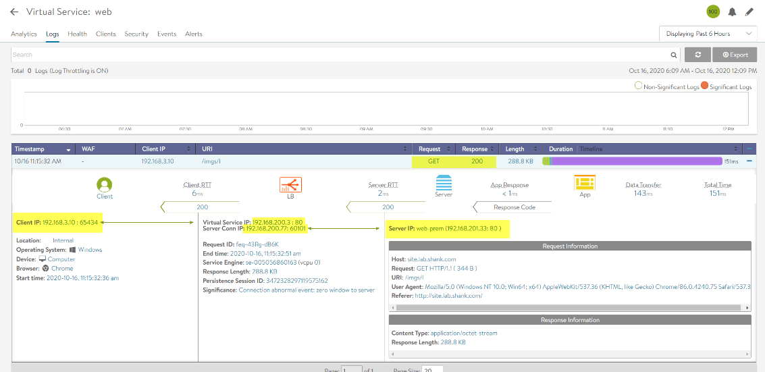The height and width of the screenshot is (372, 765).
Task: Go to the Alerts tab
Action: pos(194,34)
